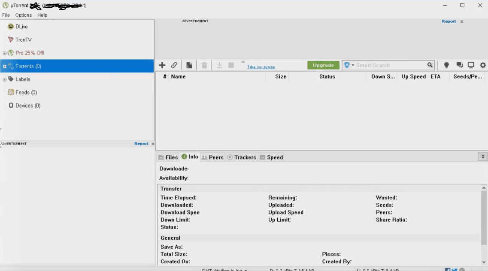Focus the Smart Search input field
The height and width of the screenshot is (271, 488).
coord(391,65)
